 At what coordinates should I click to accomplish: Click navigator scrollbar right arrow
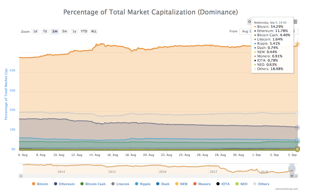coord(296,176)
